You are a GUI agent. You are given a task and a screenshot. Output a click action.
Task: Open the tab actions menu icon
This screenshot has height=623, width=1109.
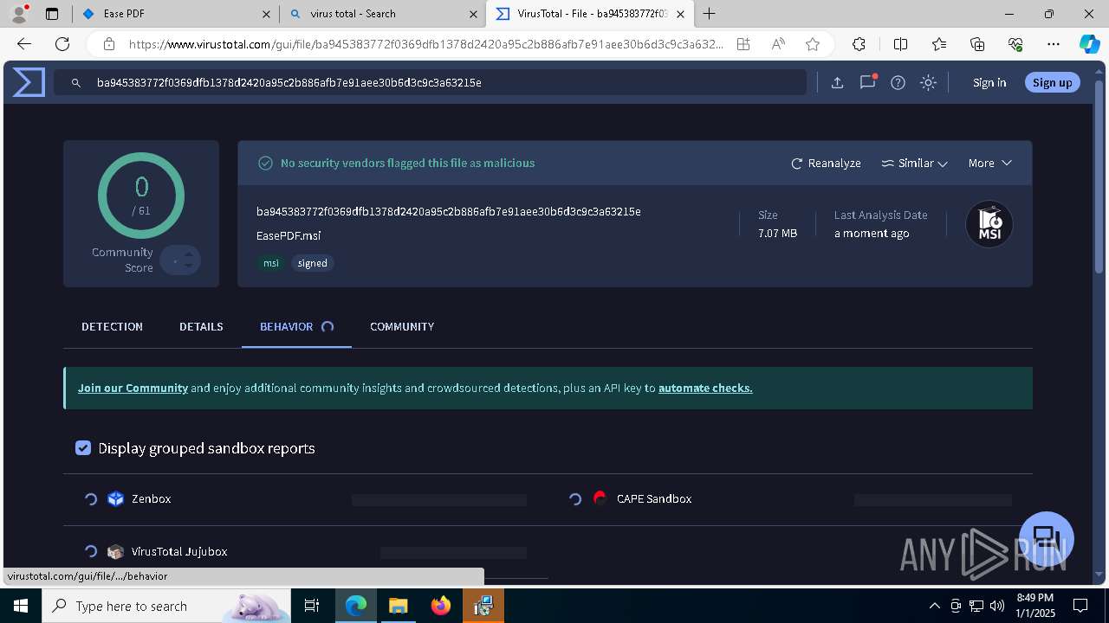[x=52, y=14]
